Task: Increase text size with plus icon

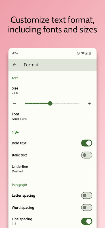Action: 90,103
